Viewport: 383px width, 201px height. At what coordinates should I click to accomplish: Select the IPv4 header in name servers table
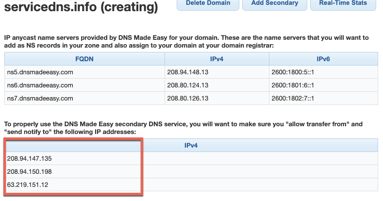217,59
